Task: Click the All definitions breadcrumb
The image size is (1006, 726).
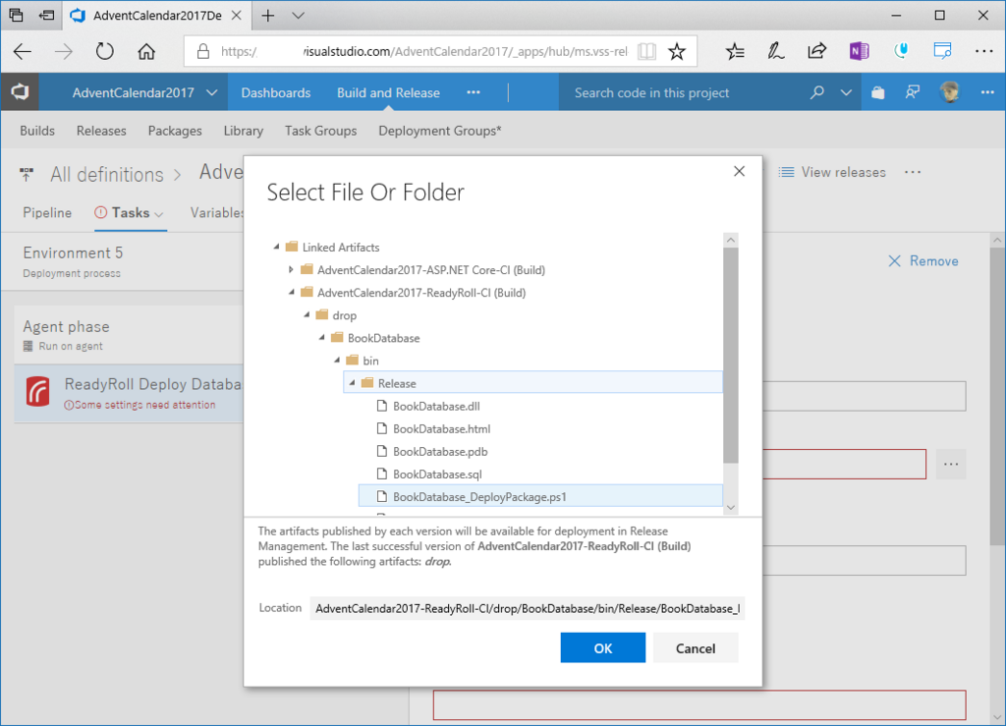Action: (x=107, y=175)
